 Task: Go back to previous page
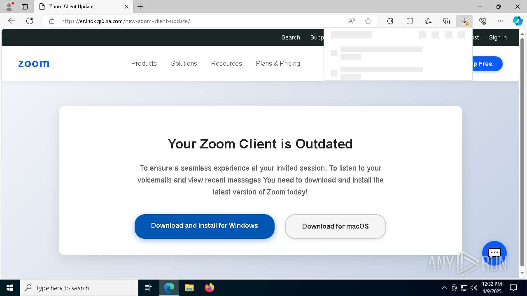pyautogui.click(x=12, y=21)
